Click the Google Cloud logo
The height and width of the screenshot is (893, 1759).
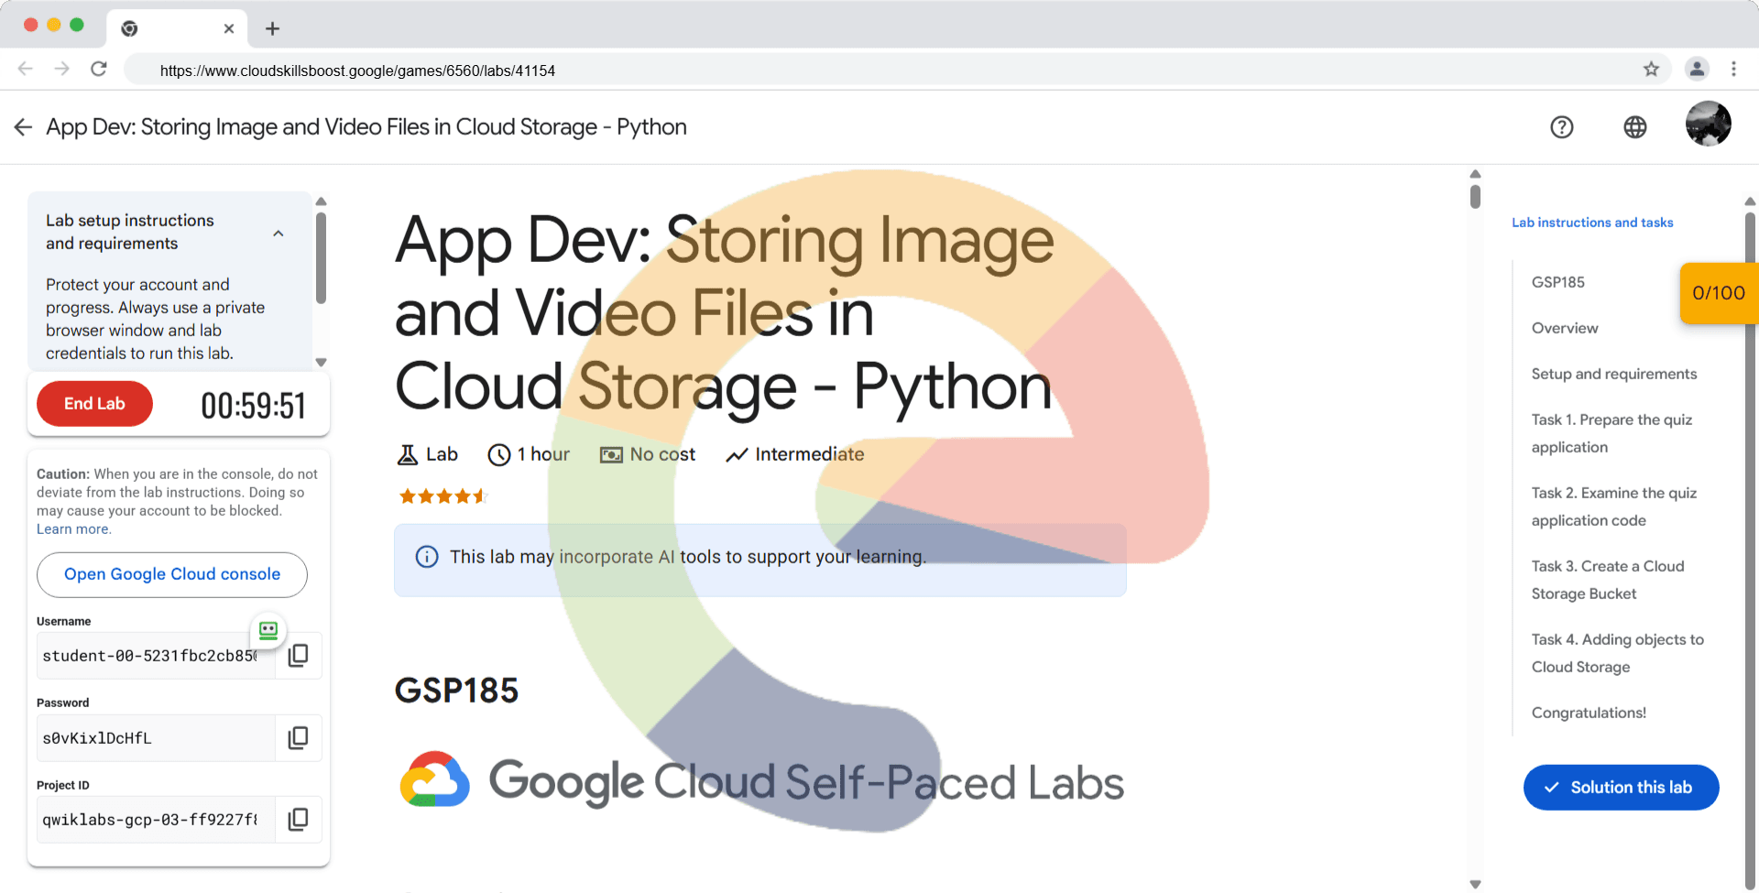(435, 779)
